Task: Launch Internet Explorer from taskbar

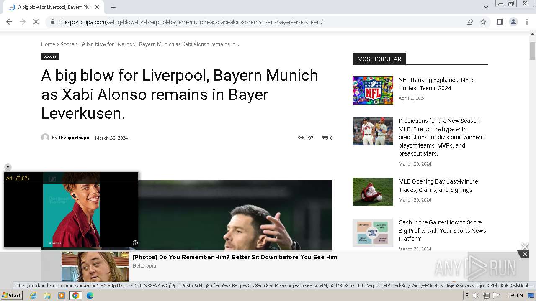Action: tap(33, 296)
